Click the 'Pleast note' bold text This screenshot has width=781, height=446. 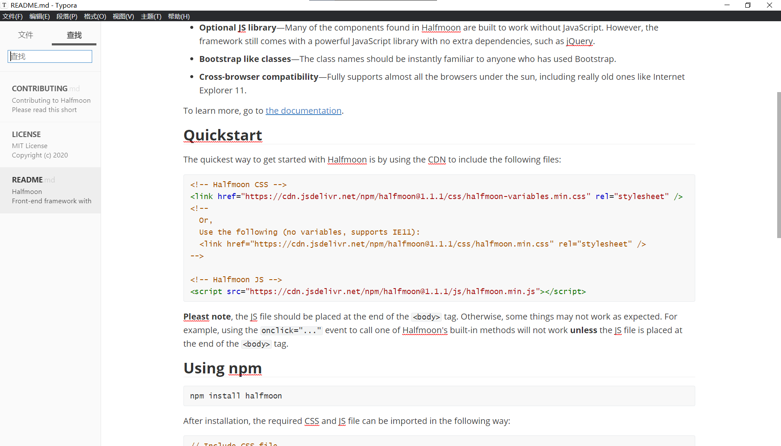pos(207,317)
